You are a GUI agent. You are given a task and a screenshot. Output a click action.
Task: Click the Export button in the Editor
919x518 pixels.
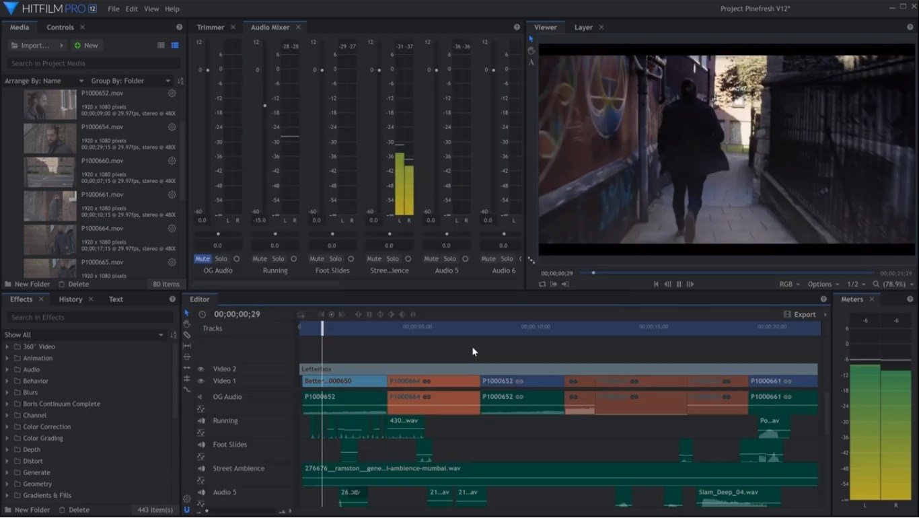tap(800, 314)
